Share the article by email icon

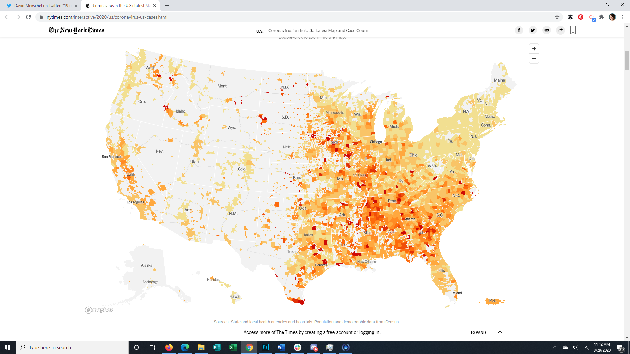(x=547, y=30)
